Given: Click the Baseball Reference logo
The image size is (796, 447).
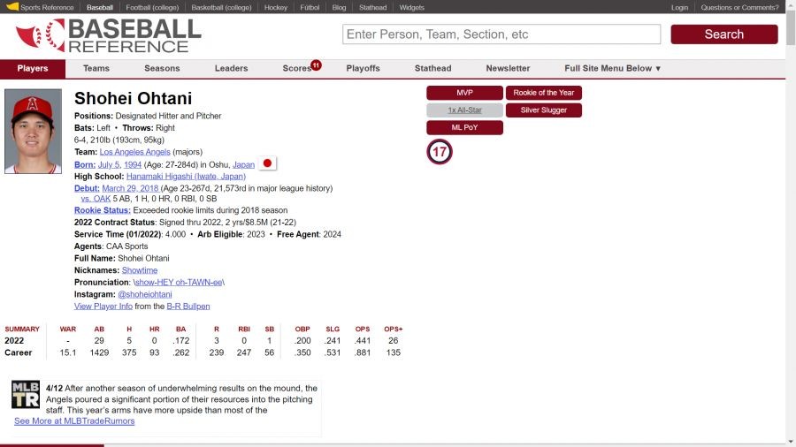Looking at the screenshot, I should (108, 35).
